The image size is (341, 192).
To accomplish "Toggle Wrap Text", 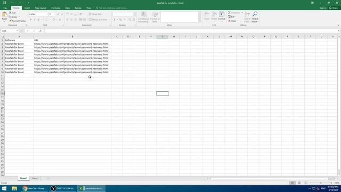I will tap(95, 14).
